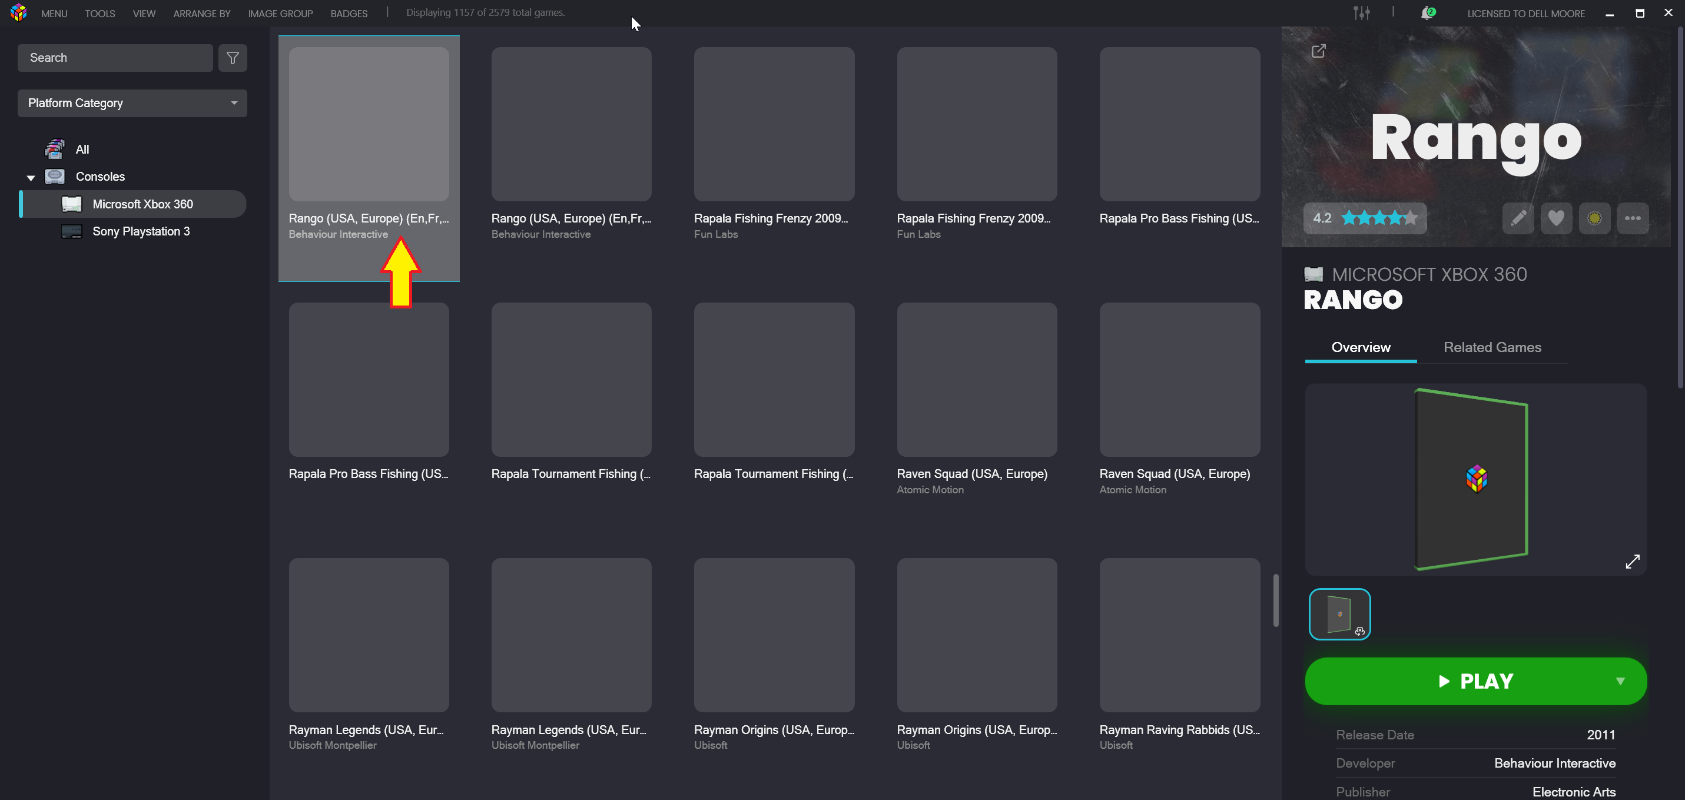Switch to the Related Games tab
The height and width of the screenshot is (800, 1685).
point(1492,347)
